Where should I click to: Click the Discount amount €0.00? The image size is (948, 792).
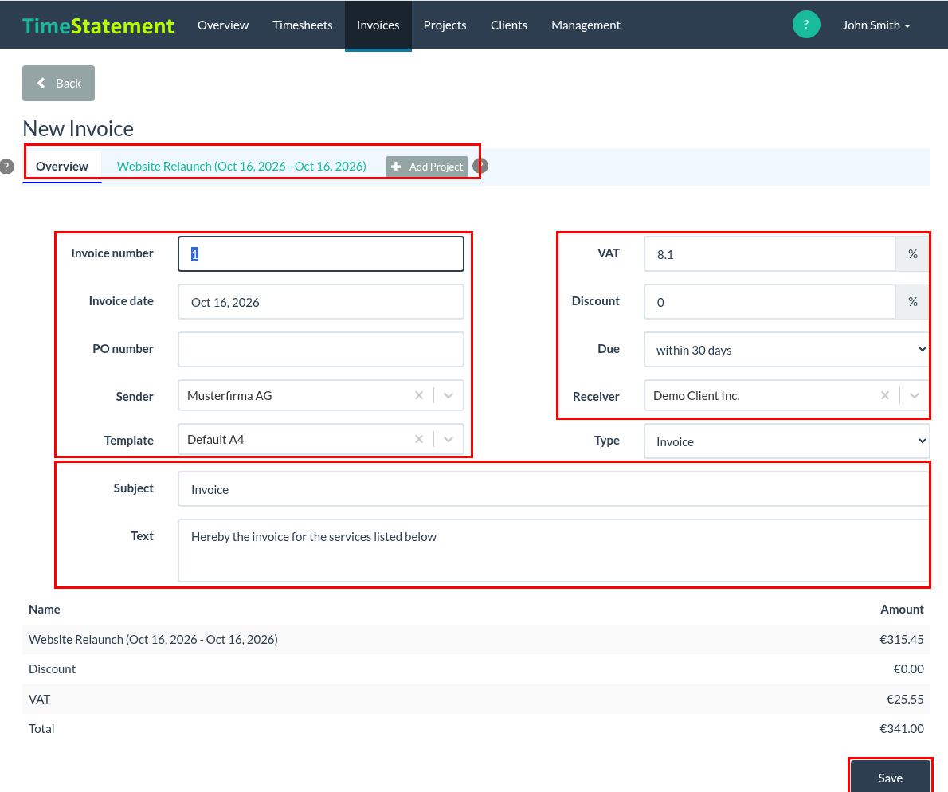(909, 668)
